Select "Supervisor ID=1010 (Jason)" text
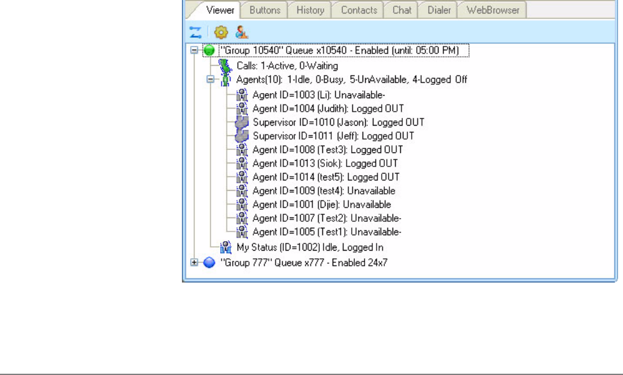The width and height of the screenshot is (623, 375). tap(310, 122)
